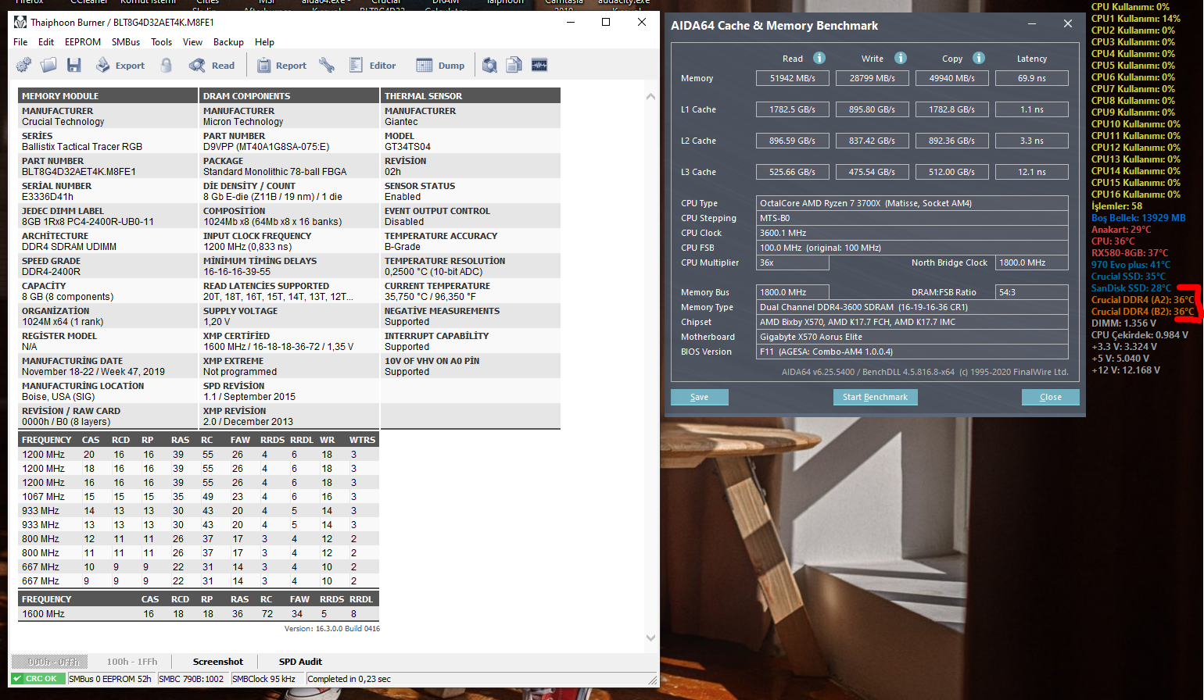1204x700 pixels.
Task: Click the Thaiphoon Burner title bar app icon
Action: pos(20,22)
